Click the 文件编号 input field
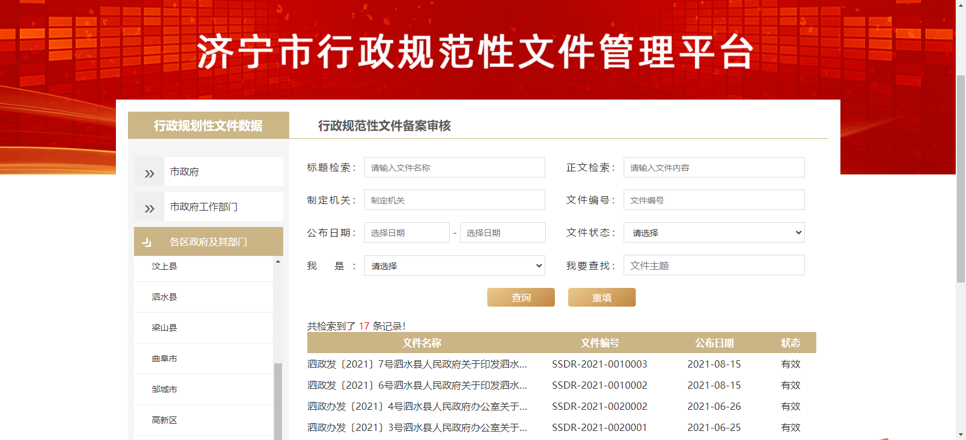The image size is (966, 440). click(x=714, y=200)
